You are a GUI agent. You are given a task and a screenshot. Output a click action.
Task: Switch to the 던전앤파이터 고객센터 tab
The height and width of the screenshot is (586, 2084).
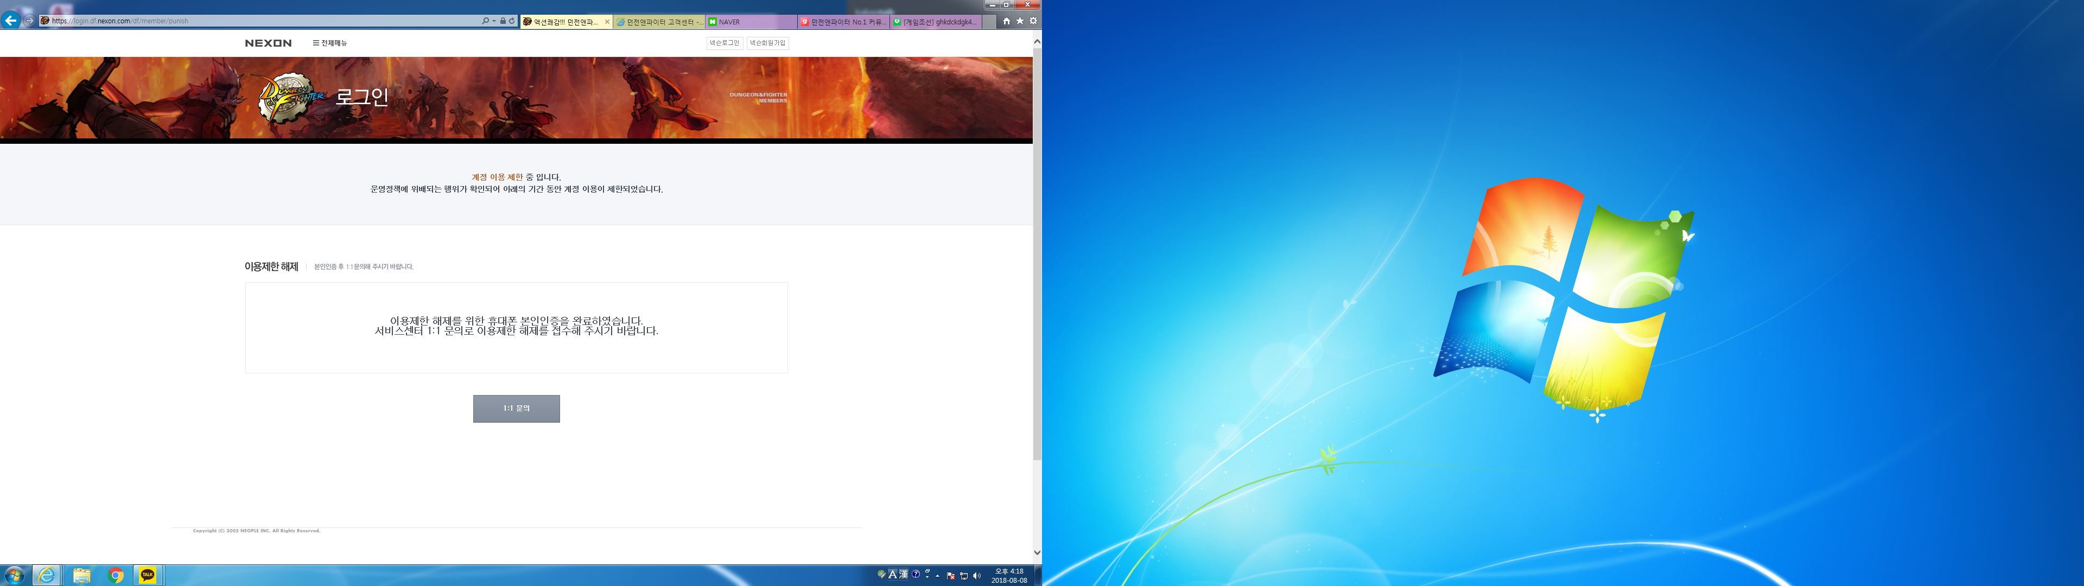click(x=659, y=22)
